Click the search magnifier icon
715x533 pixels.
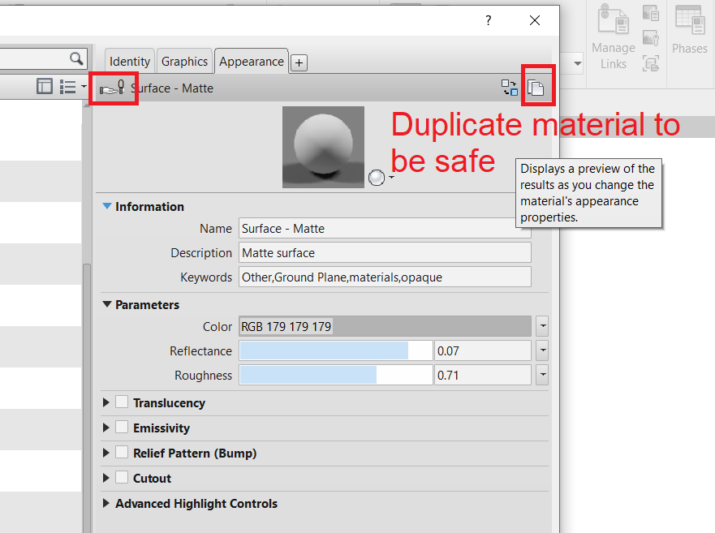tap(77, 58)
